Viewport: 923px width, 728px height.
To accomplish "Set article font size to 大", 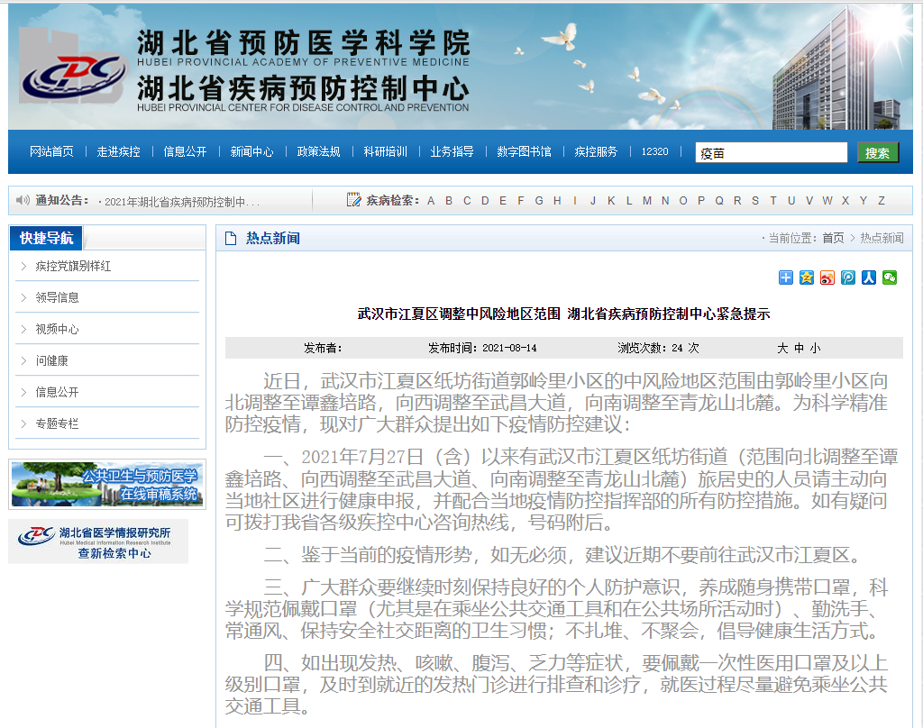I will 782,348.
